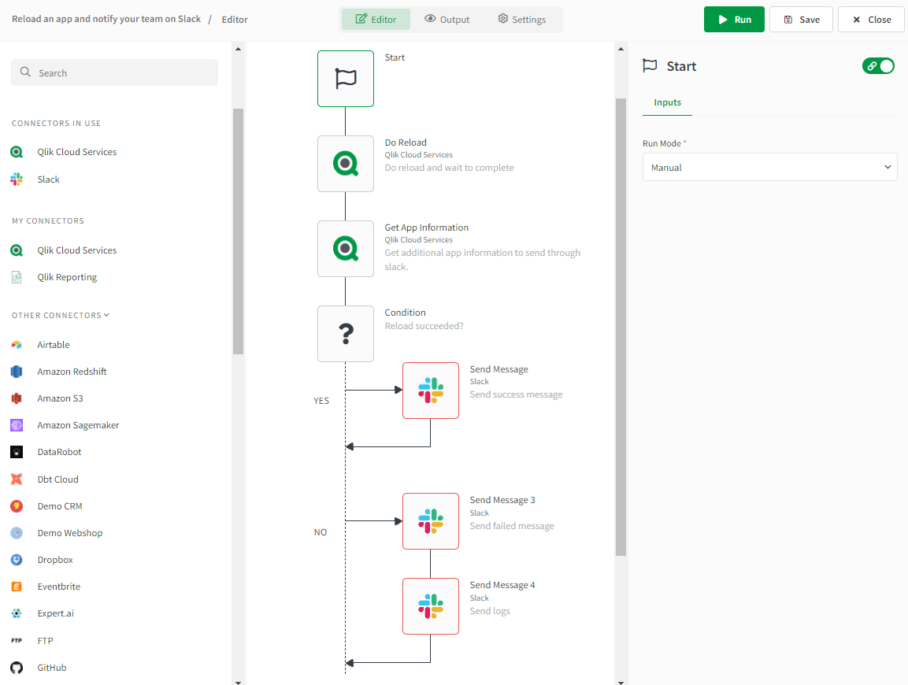Select the Condition question mark block
This screenshot has width=908, height=685.
tap(345, 333)
